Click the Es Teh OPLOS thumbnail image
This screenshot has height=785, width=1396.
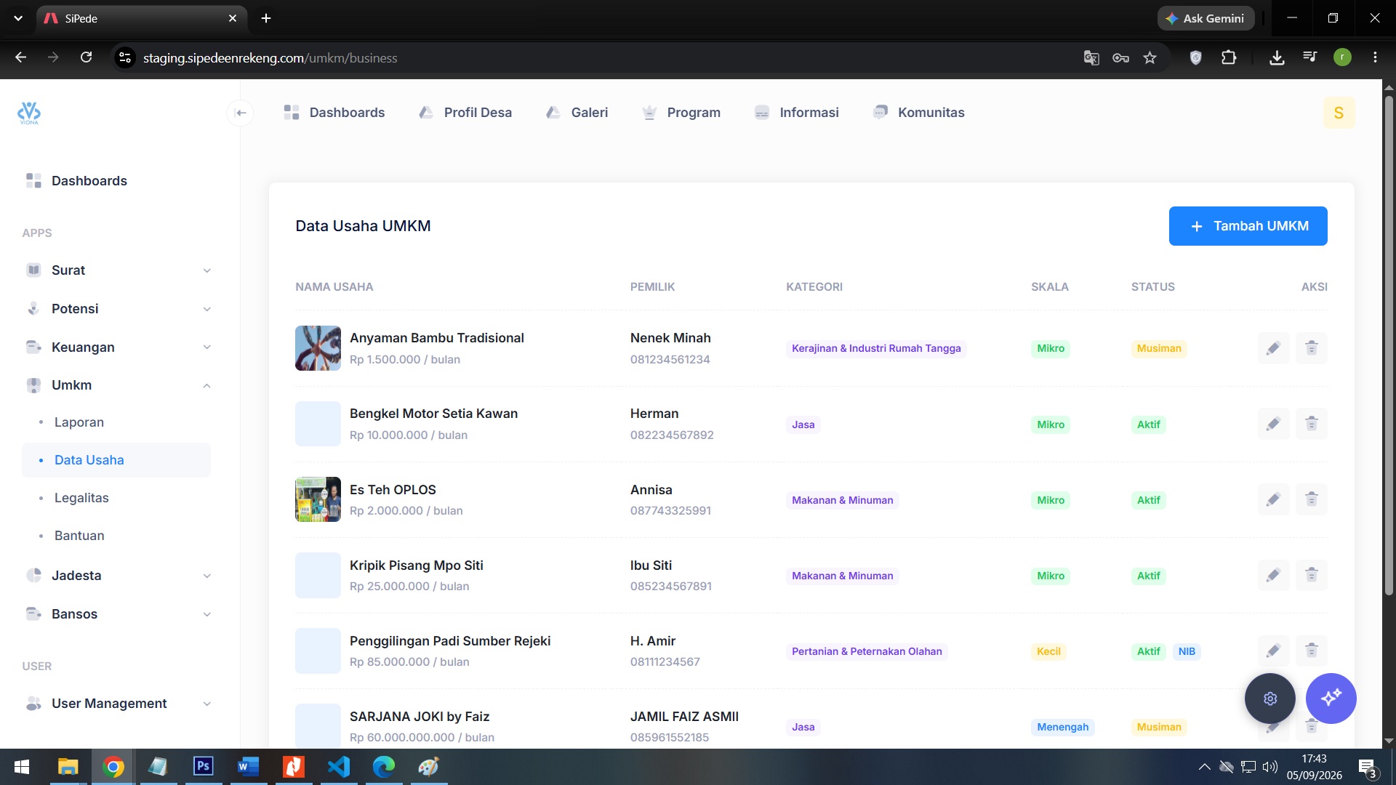click(x=318, y=499)
